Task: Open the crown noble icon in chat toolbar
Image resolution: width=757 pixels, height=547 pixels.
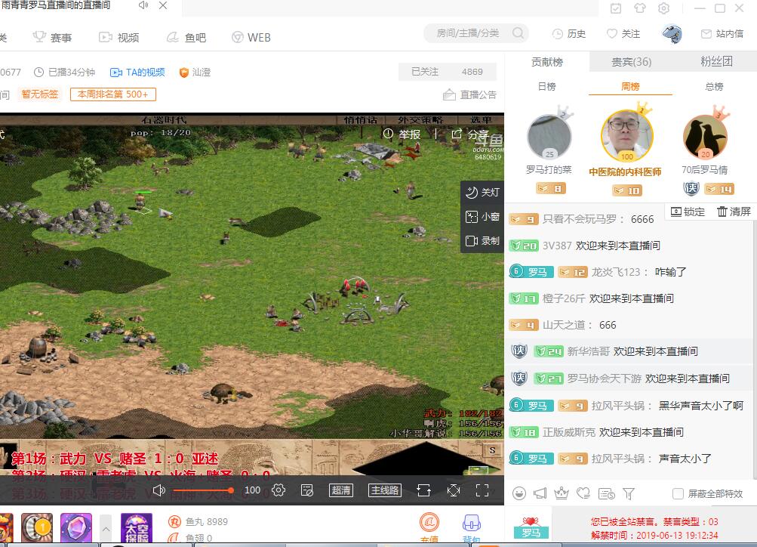Action: (562, 493)
